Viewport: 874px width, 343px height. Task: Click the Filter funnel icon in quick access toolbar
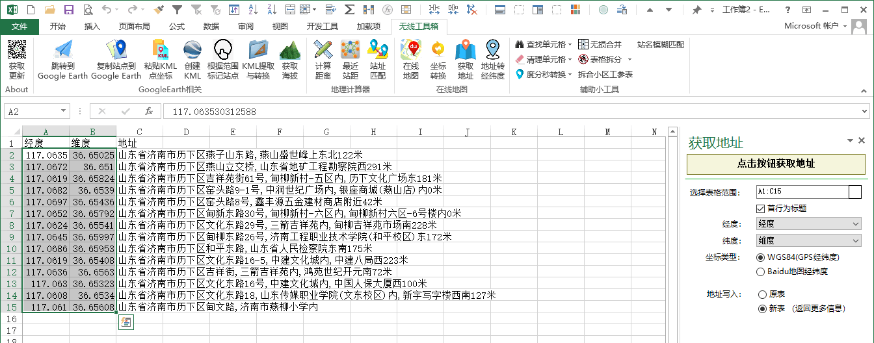pos(178,10)
